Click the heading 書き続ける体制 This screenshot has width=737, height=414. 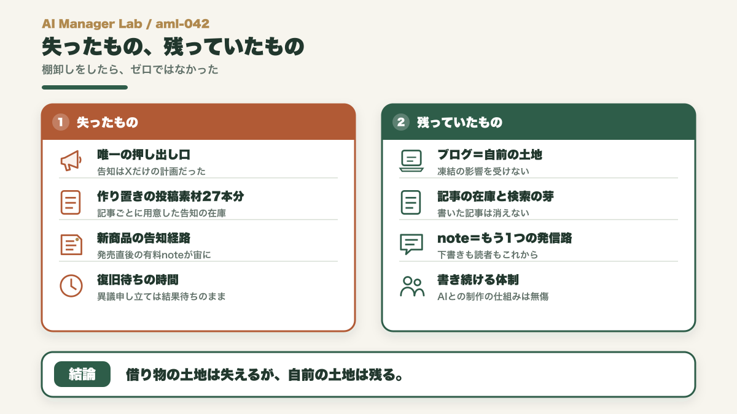(478, 280)
